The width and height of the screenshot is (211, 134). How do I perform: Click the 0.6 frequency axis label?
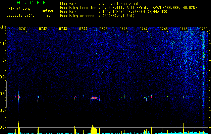point(3,127)
